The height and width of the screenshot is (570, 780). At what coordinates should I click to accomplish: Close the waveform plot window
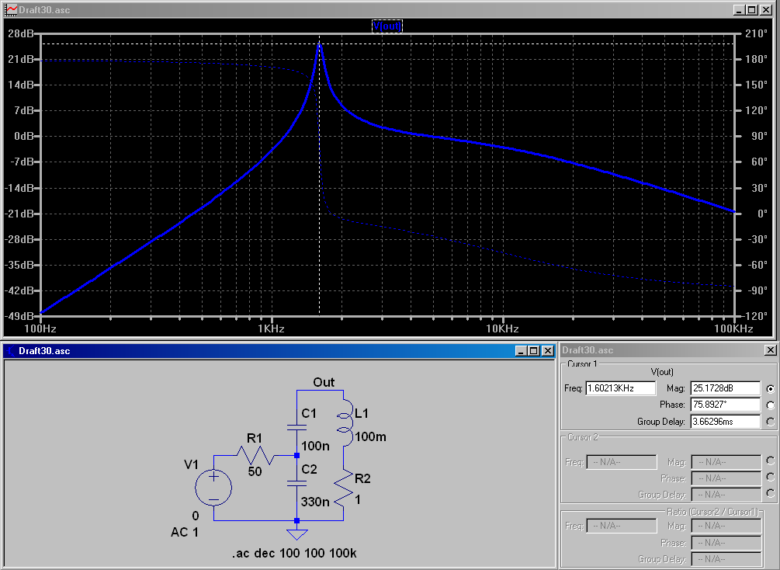[x=765, y=10]
